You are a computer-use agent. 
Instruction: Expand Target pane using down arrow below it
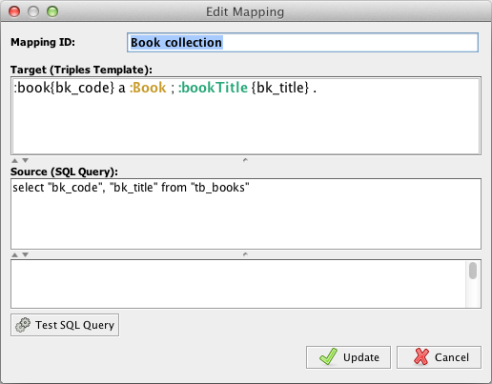pyautogui.click(x=26, y=160)
